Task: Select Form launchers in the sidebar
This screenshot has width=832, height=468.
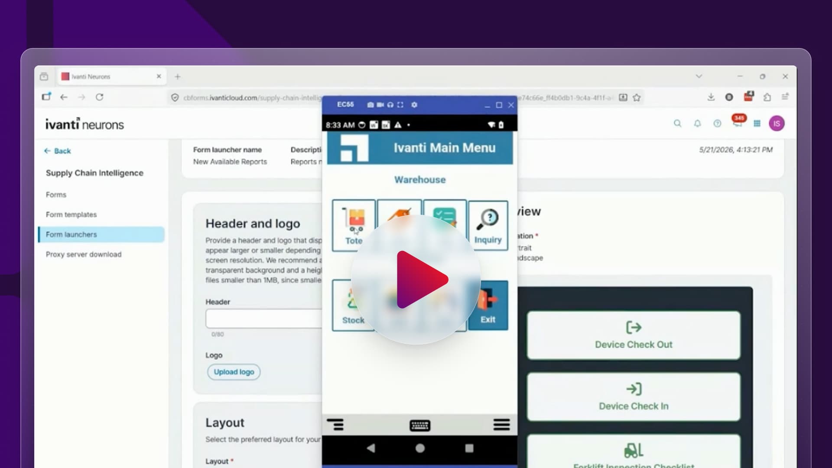Action: [x=101, y=234]
